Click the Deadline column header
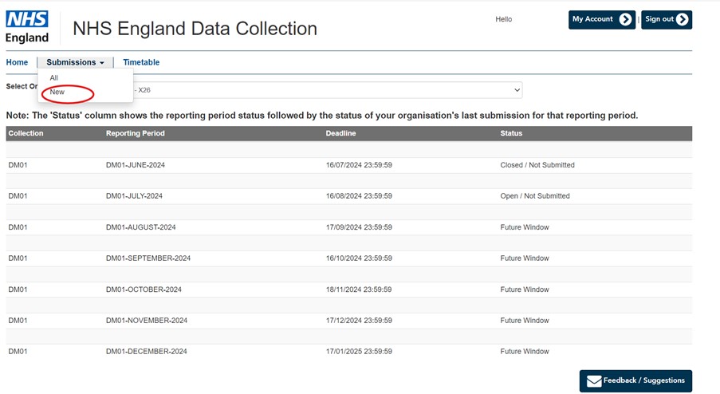The width and height of the screenshot is (720, 394). [x=340, y=133]
